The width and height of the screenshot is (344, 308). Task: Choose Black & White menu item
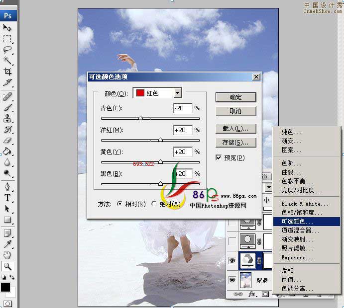(307, 204)
